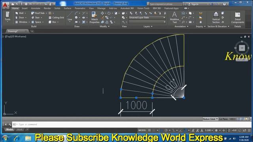Click the Plot printer icon in quick access toolbar

click(x=26, y=4)
